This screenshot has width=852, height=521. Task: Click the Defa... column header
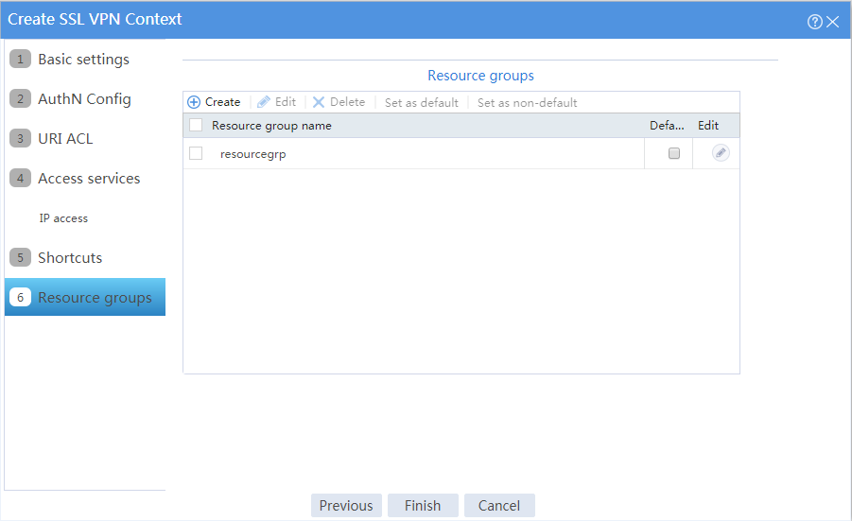(667, 126)
